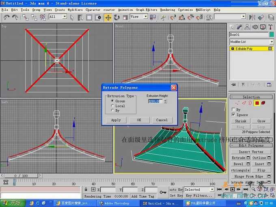
Task: Open the Rendering menu
Action: point(167,9)
